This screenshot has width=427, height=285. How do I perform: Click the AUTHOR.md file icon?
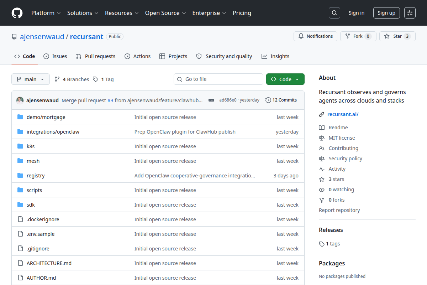pyautogui.click(x=20, y=278)
